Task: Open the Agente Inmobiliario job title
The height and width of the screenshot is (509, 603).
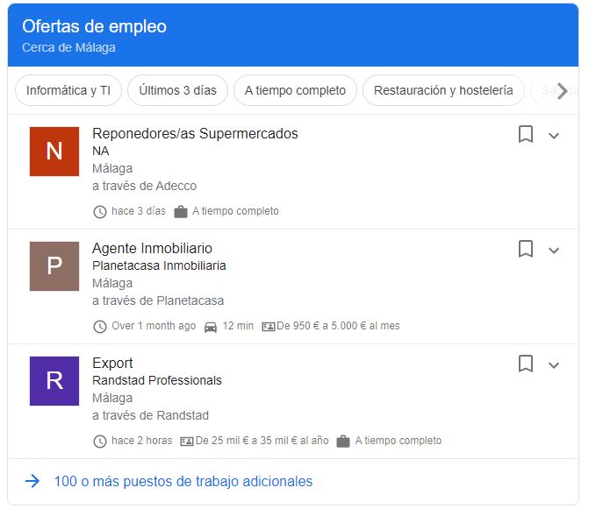Action: pyautogui.click(x=153, y=248)
